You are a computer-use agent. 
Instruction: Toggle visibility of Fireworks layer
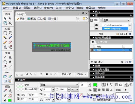(x=96, y=29)
